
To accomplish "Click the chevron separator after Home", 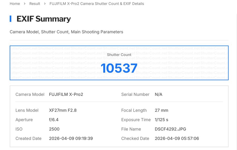I will [25, 4].
